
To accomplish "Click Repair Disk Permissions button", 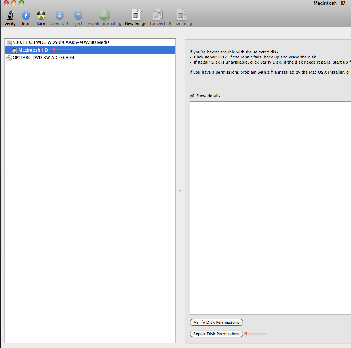I will point(217,334).
